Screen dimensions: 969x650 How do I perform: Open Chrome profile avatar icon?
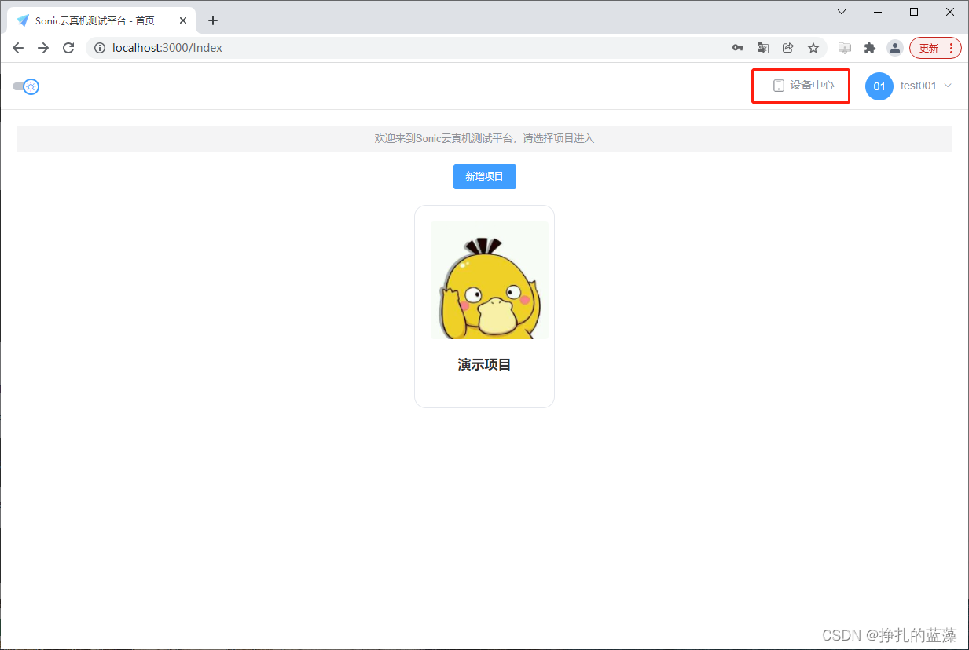pyautogui.click(x=895, y=48)
